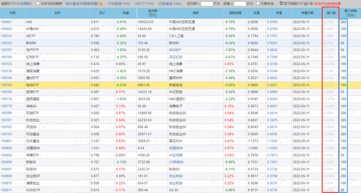Click the 成交额 minimum input field
The width and height of the screenshot is (361, 193).
tap(207, 4)
